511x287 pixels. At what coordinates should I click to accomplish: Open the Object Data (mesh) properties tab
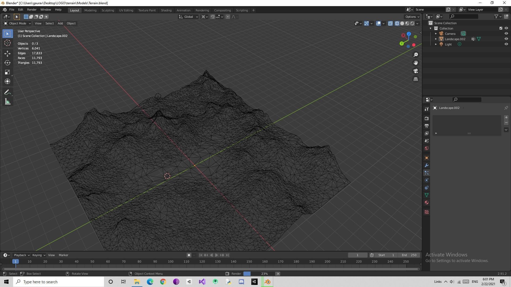click(x=427, y=195)
